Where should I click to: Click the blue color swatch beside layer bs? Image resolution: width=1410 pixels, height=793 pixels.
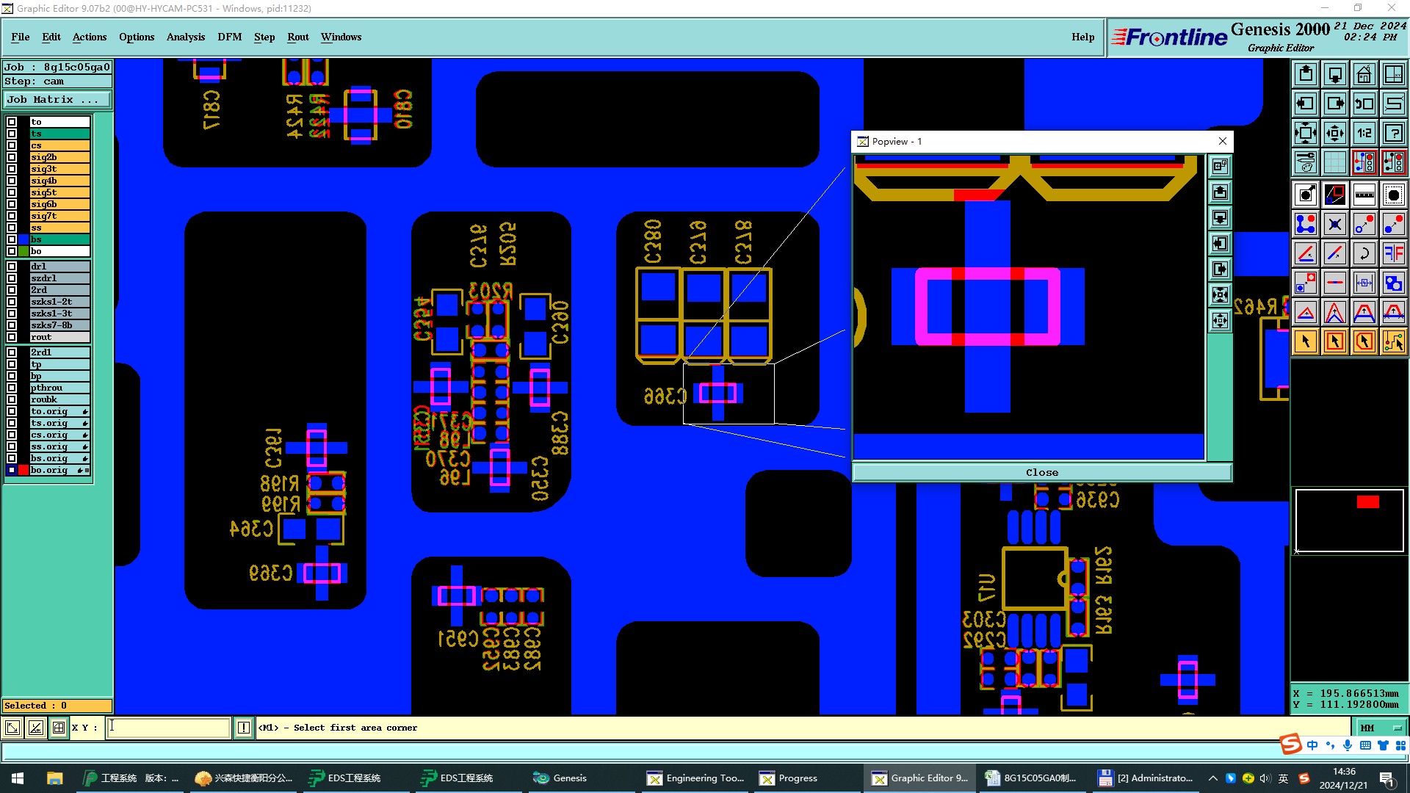[24, 239]
